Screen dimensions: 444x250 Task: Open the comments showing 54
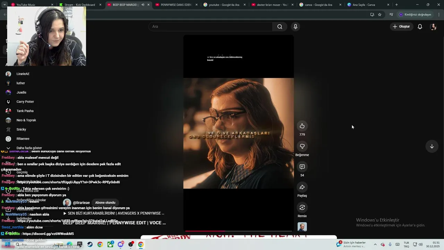click(302, 167)
